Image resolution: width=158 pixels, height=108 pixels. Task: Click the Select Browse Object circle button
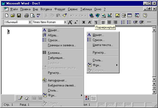pyautogui.click(x=154, y=88)
